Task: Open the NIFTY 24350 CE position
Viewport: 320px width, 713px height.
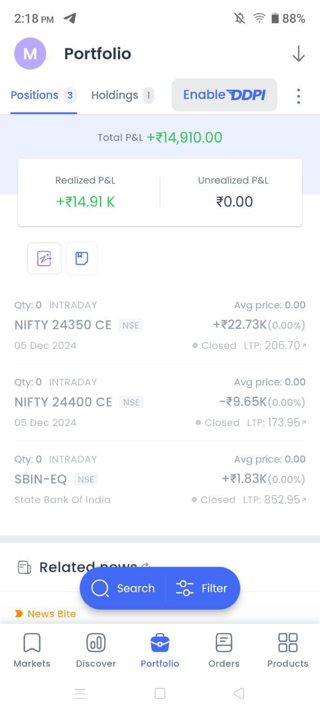Action: (160, 325)
